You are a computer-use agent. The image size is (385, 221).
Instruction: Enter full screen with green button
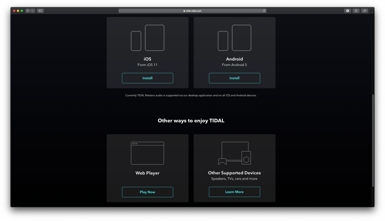22,11
